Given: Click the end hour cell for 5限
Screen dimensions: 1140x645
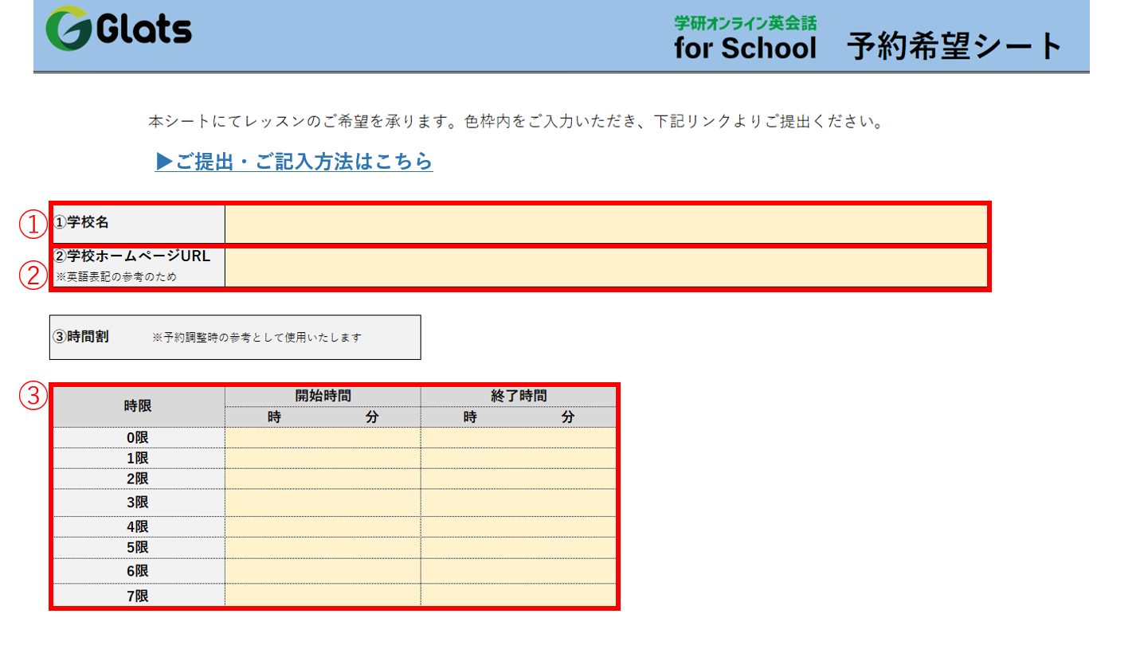Looking at the screenshot, I should click(470, 547).
